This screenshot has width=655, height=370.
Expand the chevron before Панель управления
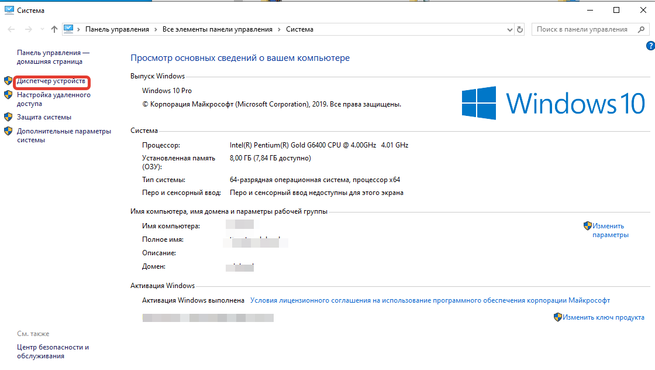click(x=78, y=29)
